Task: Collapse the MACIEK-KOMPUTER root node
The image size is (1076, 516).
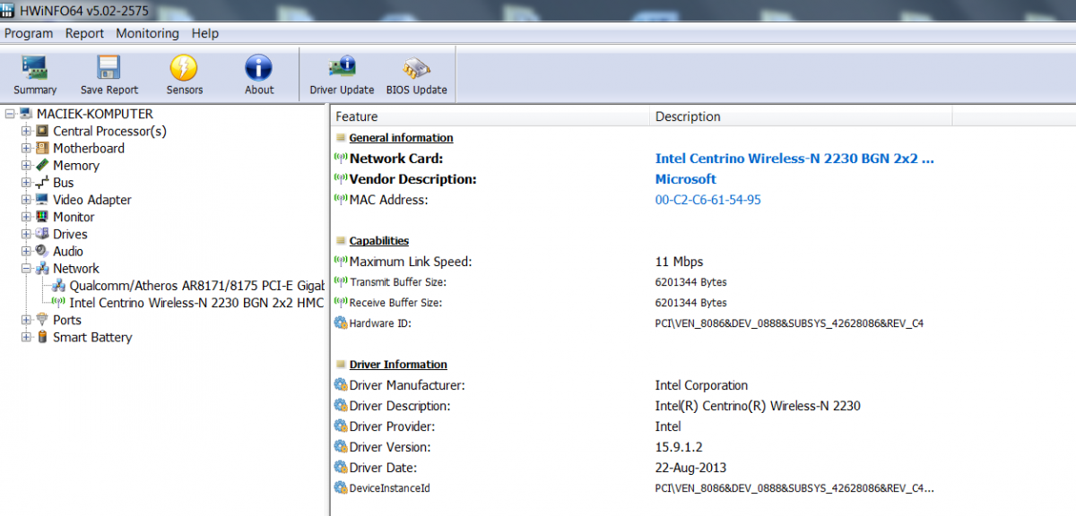Action: click(9, 114)
